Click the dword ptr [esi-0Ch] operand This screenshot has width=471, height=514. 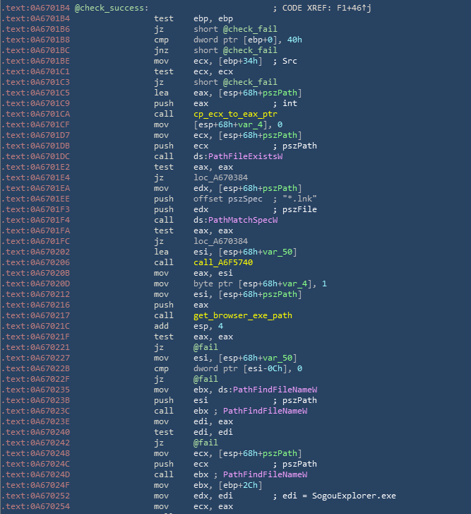[240, 368]
